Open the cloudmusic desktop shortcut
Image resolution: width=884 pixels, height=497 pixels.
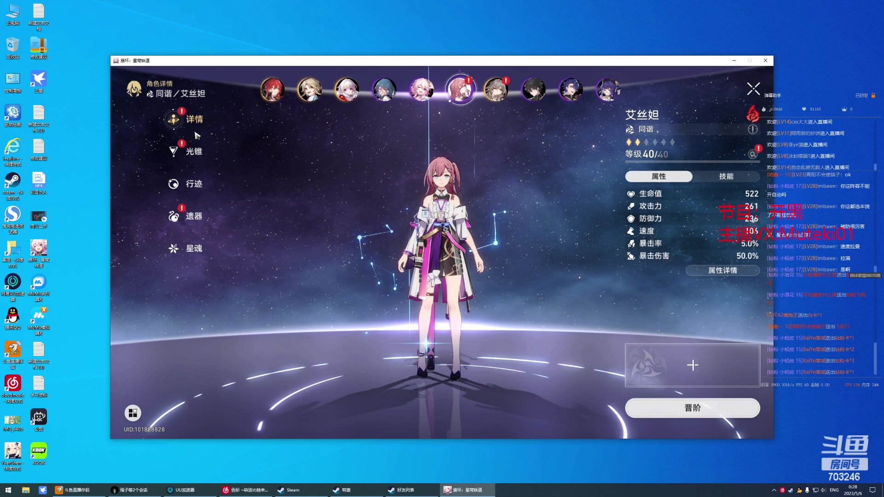13,389
